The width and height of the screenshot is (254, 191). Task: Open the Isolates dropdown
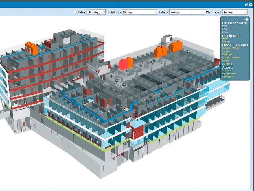(96, 12)
